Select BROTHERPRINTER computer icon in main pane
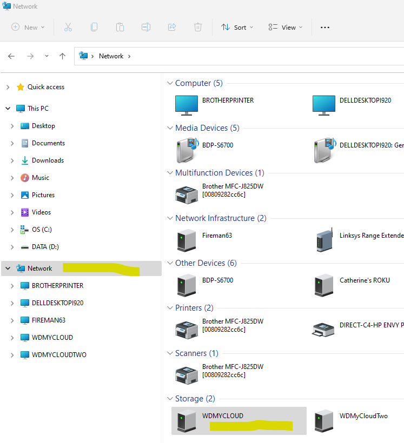The height and width of the screenshot is (443, 404). (187, 105)
